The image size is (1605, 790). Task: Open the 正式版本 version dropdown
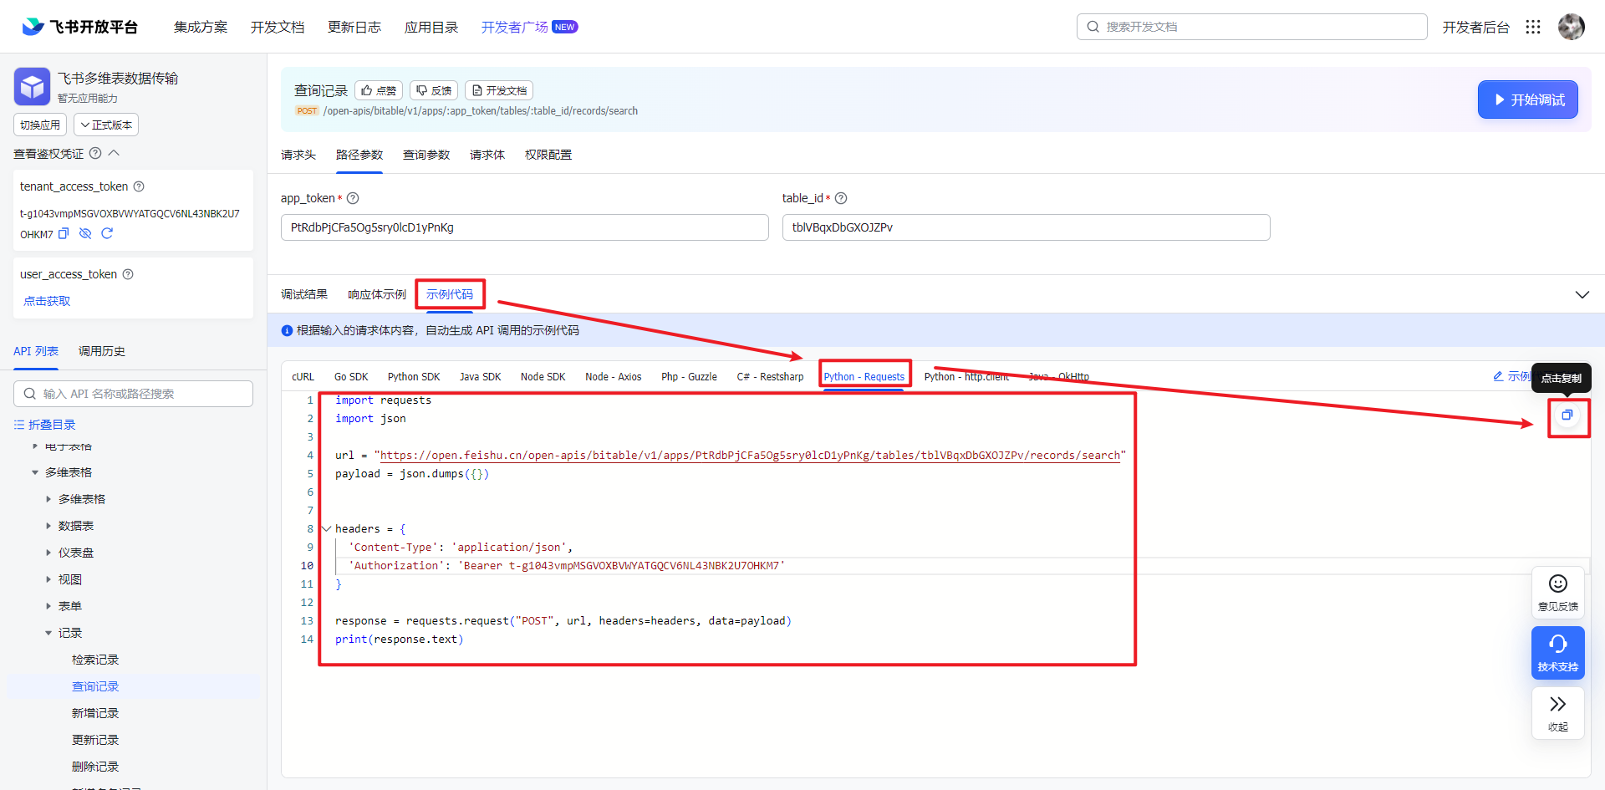tap(106, 125)
